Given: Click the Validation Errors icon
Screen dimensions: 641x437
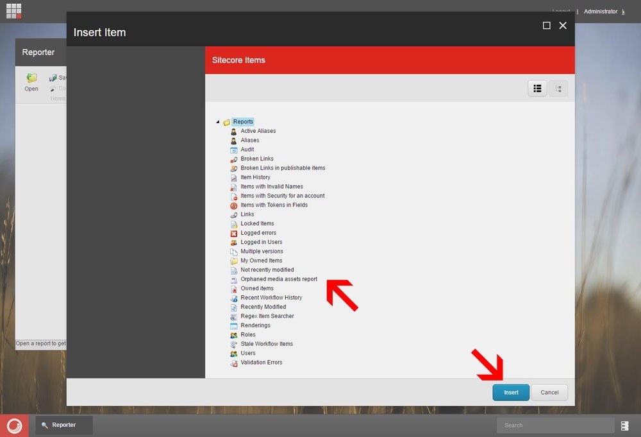Looking at the screenshot, I should (x=234, y=363).
